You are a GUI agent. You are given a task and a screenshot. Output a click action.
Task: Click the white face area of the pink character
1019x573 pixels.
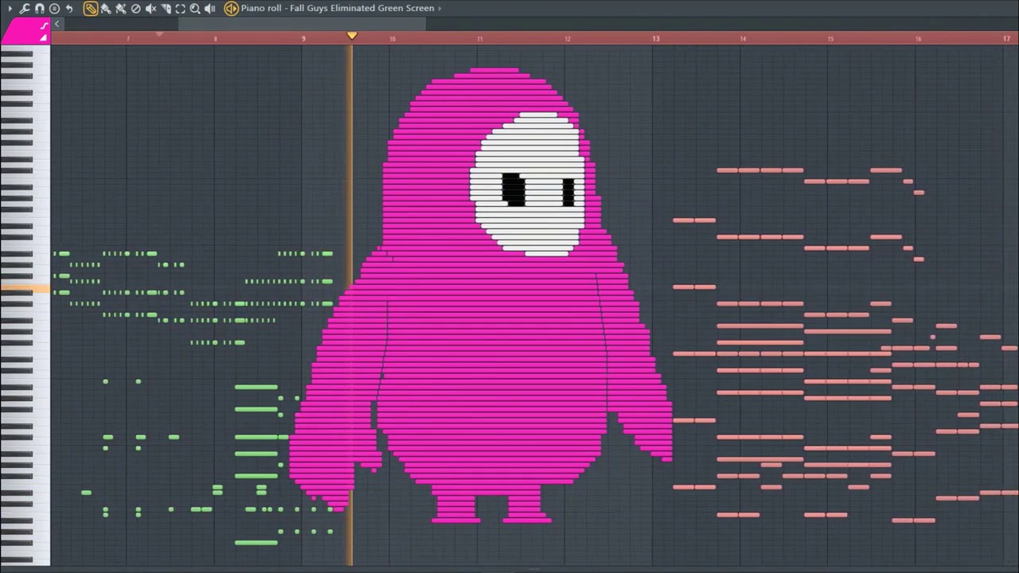tap(529, 185)
